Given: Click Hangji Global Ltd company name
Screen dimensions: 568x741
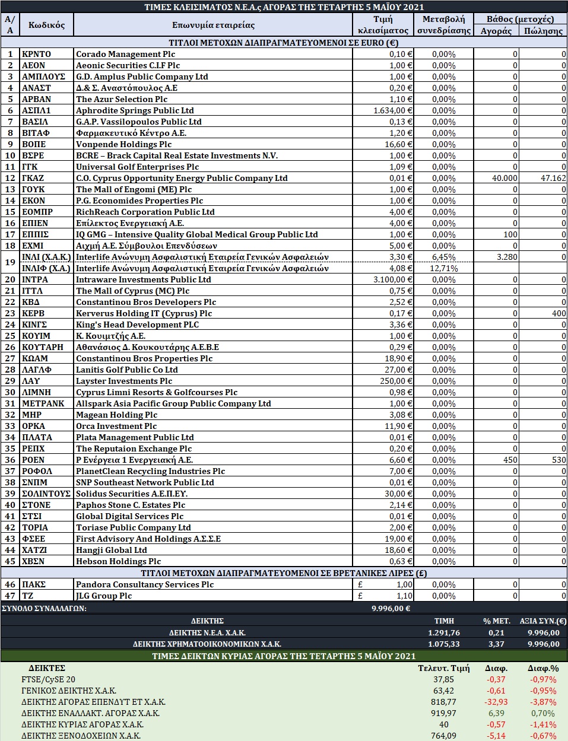Looking at the screenshot, I should 111,550.
